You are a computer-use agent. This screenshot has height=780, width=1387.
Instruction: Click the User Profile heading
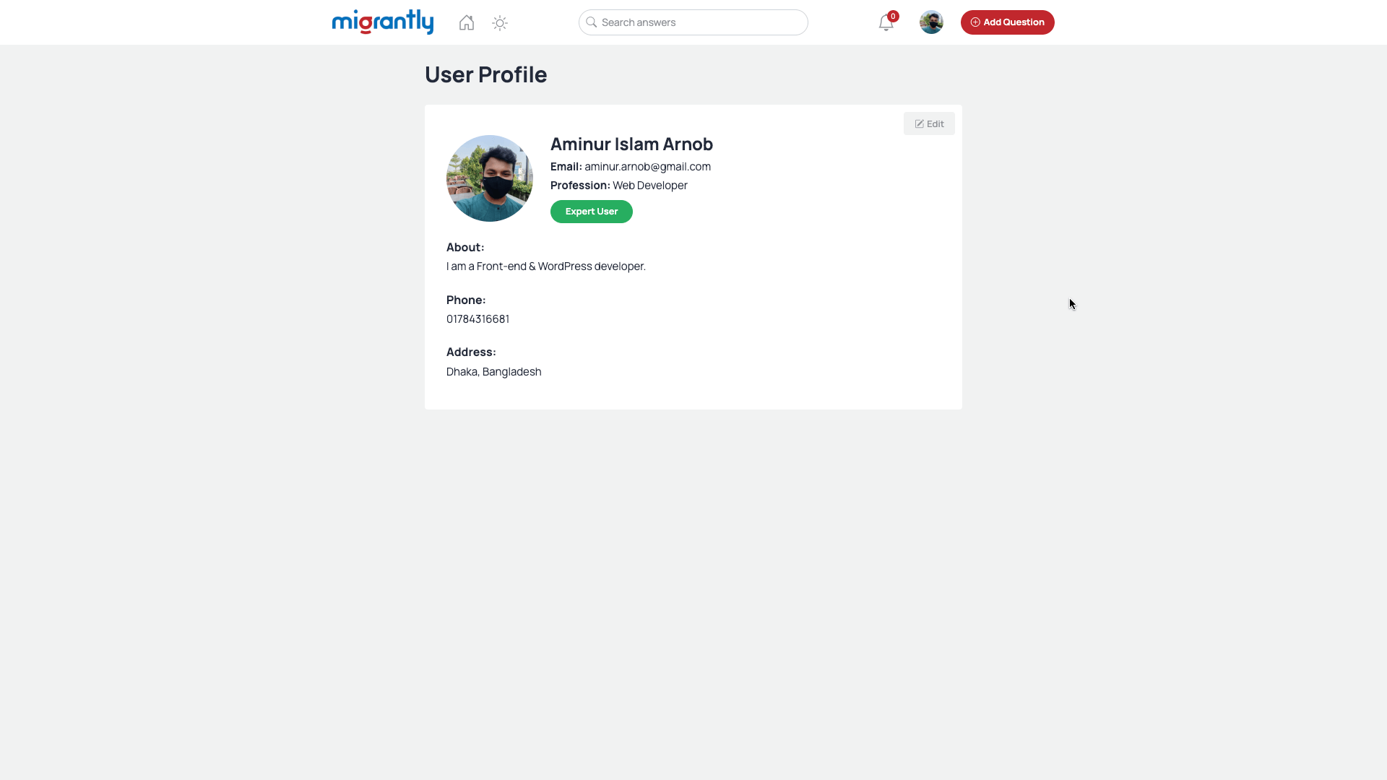point(485,74)
